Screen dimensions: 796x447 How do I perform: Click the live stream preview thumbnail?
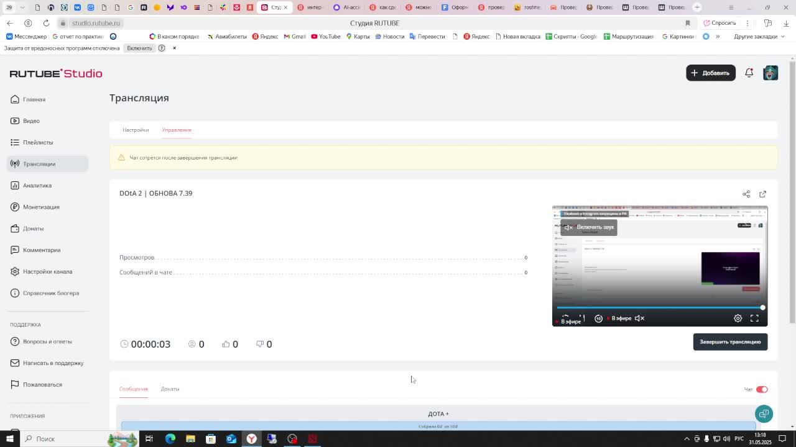(x=660, y=266)
